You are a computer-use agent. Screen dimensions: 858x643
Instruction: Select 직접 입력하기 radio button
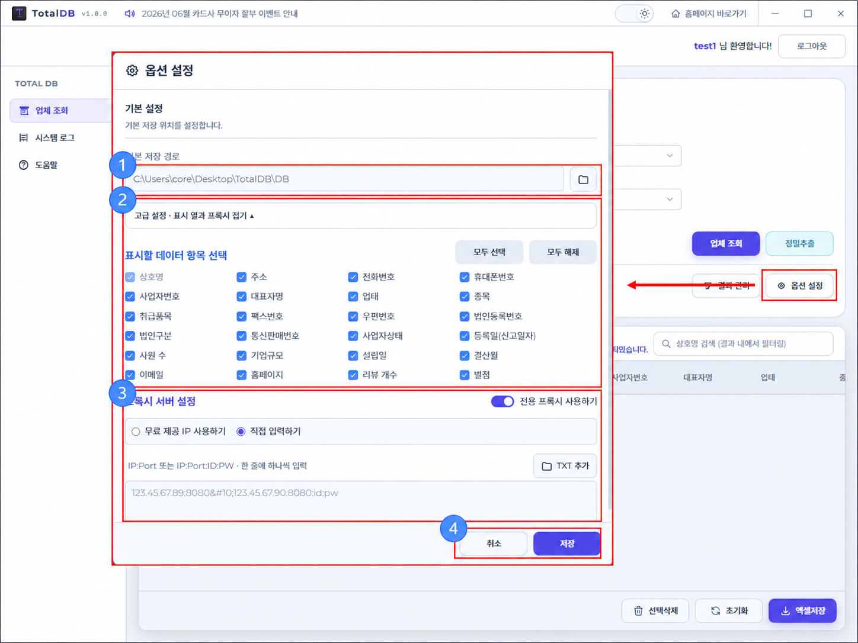[241, 432]
